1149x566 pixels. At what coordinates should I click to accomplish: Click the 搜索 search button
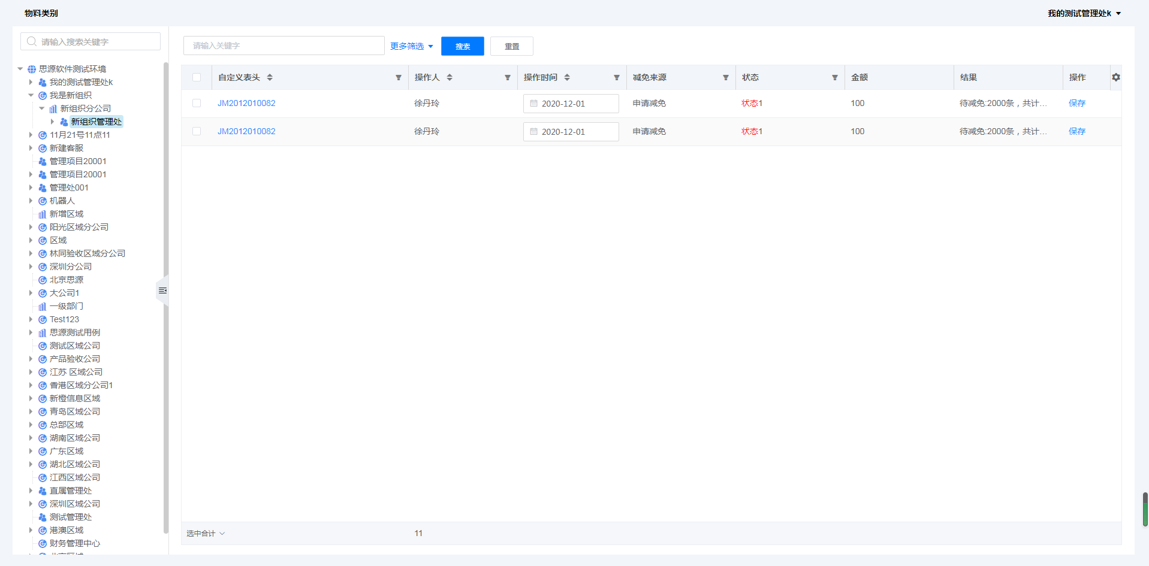[x=462, y=46]
